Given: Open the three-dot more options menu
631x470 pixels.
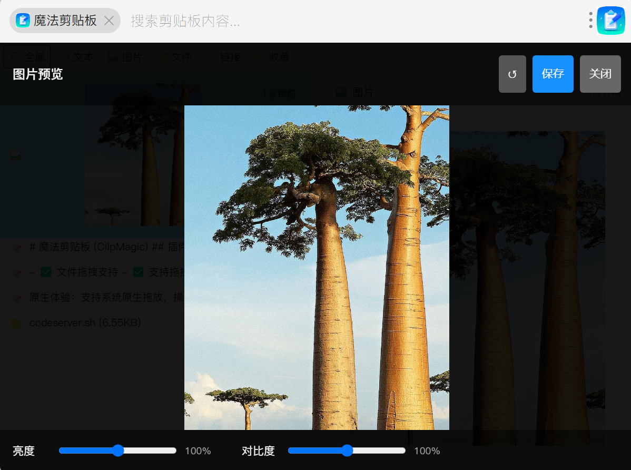Looking at the screenshot, I should (590, 20).
